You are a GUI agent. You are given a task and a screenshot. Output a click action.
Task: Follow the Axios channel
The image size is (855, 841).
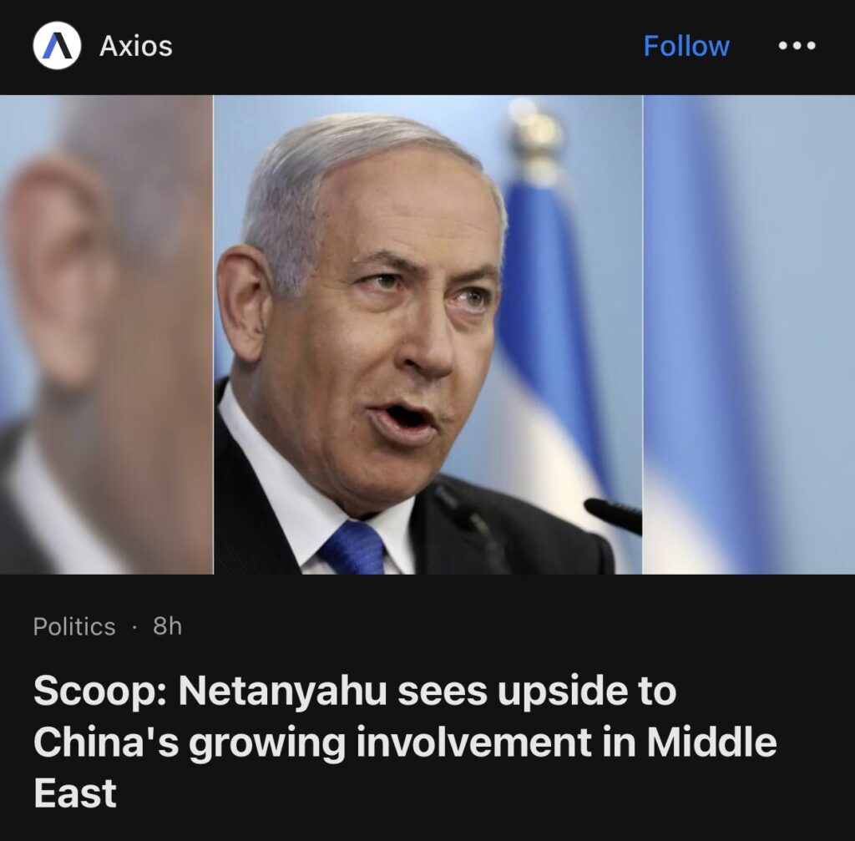pyautogui.click(x=686, y=46)
